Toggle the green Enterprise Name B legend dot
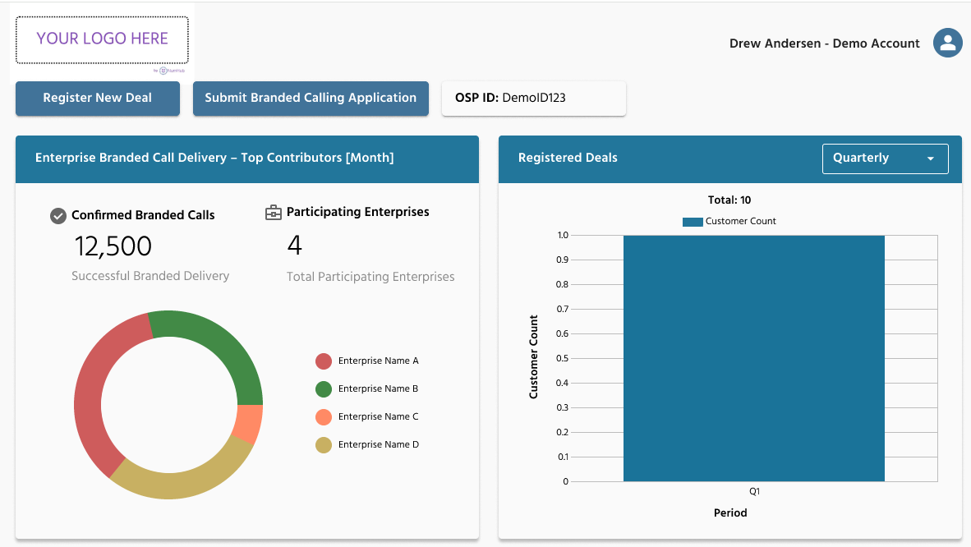971x547 pixels. [x=323, y=389]
